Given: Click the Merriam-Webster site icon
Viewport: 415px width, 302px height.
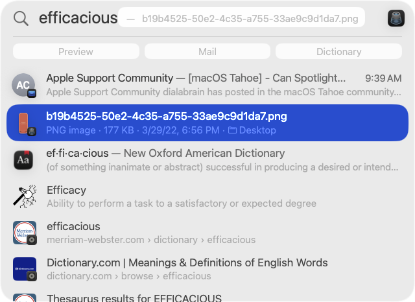Looking at the screenshot, I should pos(25,233).
